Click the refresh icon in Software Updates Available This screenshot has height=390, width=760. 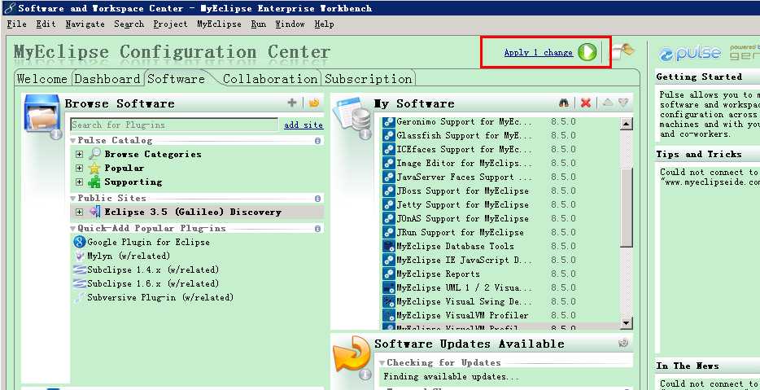pos(623,343)
